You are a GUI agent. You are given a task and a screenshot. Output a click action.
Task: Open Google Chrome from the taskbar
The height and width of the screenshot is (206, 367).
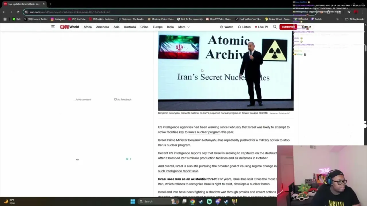click(x=192, y=201)
